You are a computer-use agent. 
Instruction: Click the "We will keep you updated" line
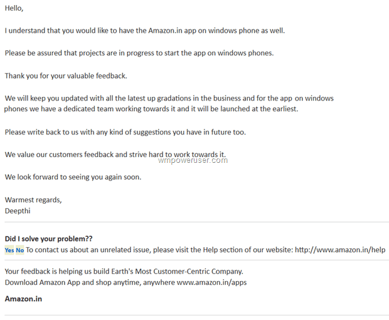[169, 98]
